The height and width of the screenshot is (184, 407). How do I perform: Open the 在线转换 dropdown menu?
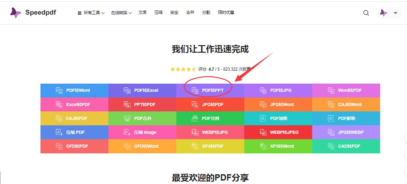121,13
